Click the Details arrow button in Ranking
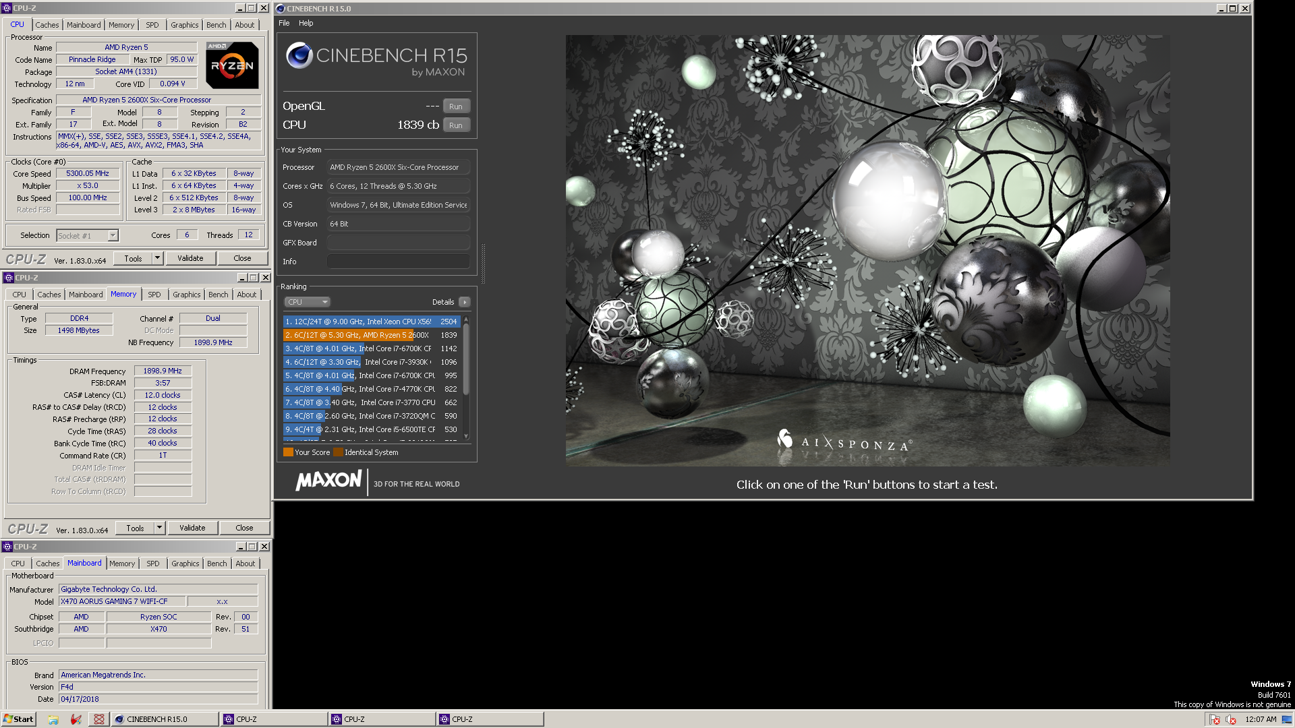The height and width of the screenshot is (728, 1295). [465, 302]
